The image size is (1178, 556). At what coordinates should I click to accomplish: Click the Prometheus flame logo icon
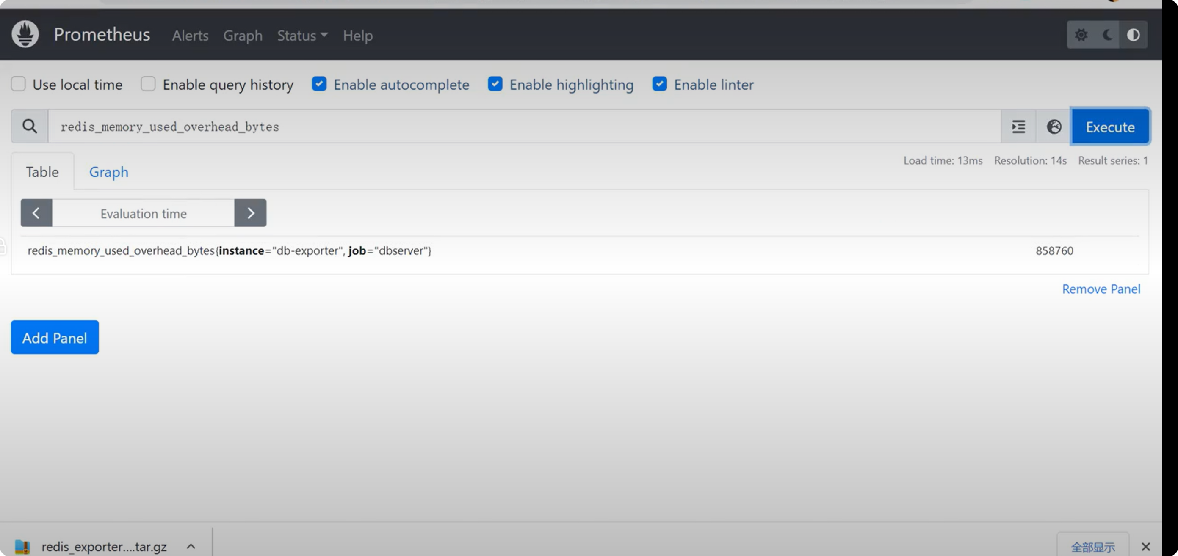25,34
